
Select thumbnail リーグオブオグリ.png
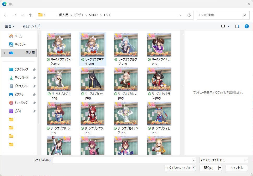59,79
